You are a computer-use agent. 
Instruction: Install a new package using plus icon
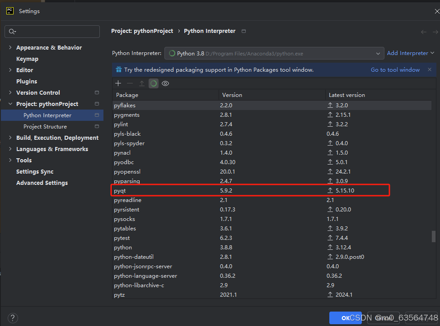tap(118, 83)
